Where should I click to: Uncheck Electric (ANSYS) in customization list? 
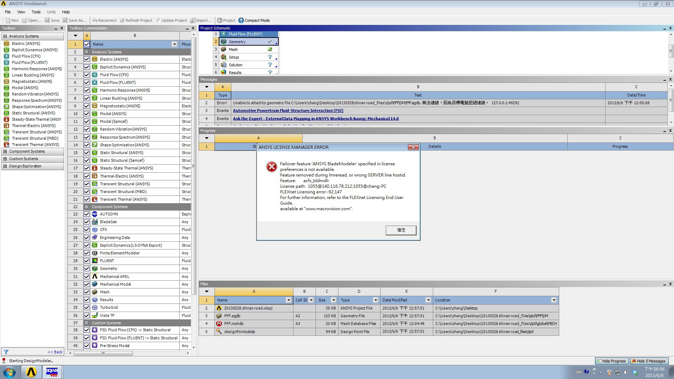[x=87, y=59]
